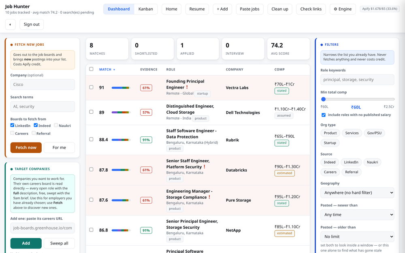Enable the Careers board checkbox
405x253 pixels.
(12, 133)
